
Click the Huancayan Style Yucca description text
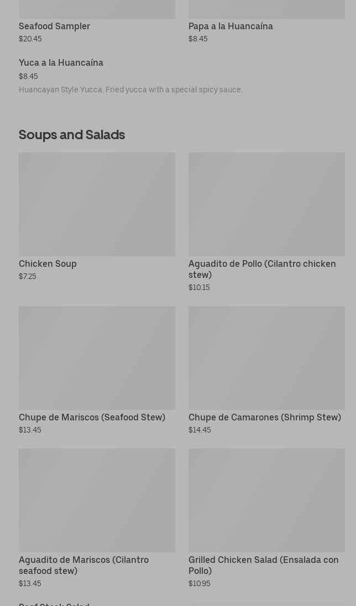[130, 89]
